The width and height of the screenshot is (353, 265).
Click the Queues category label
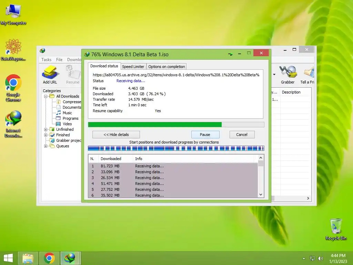[x=63, y=146]
